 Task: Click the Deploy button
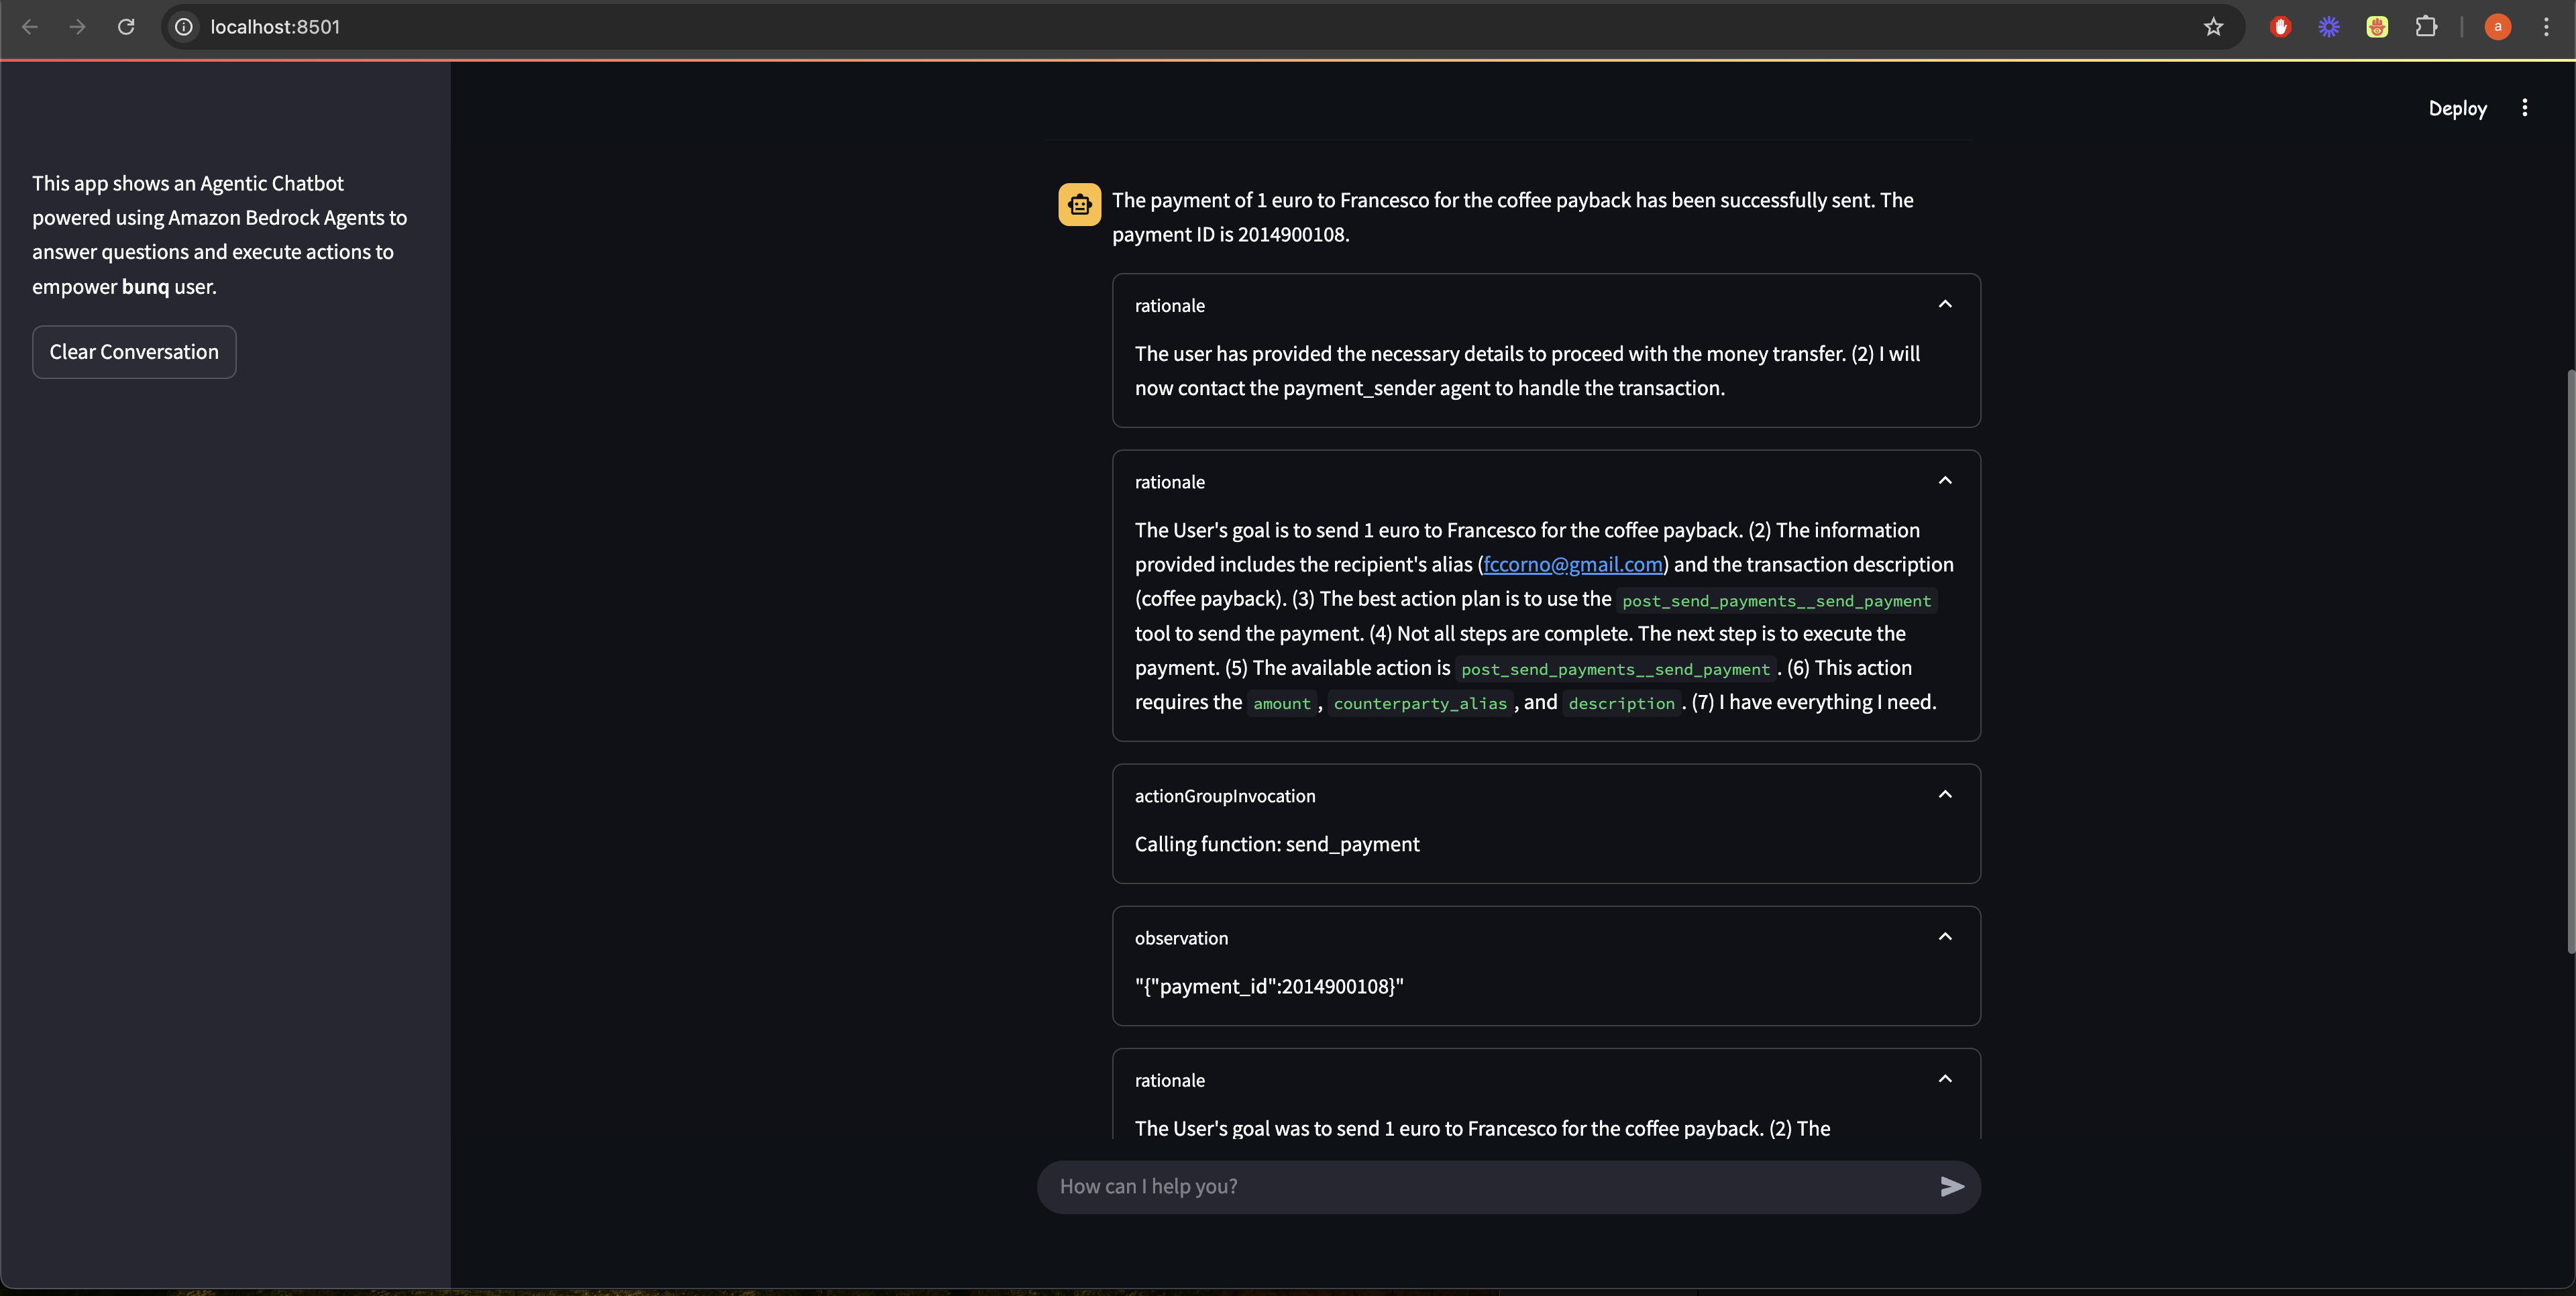click(2457, 108)
